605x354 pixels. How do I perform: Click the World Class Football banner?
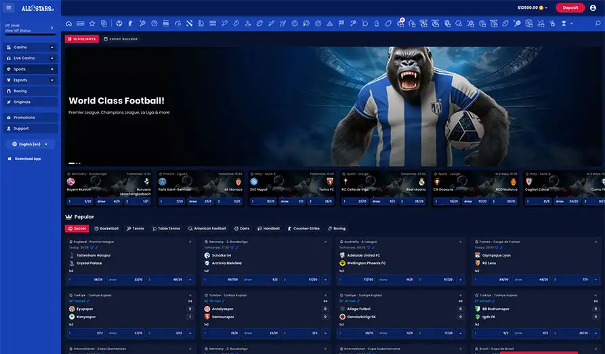coord(333,106)
